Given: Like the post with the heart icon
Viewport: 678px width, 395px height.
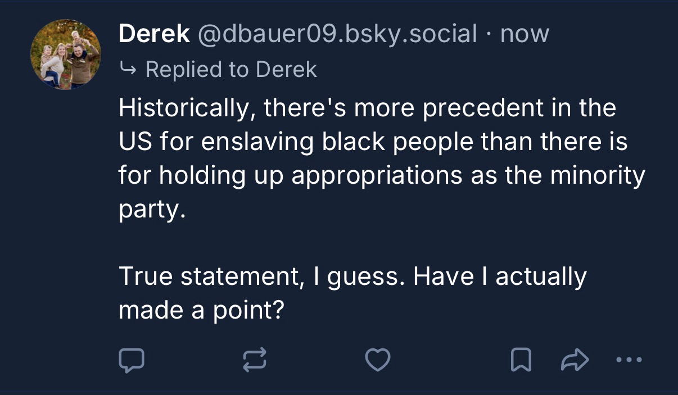Looking at the screenshot, I should click(377, 361).
